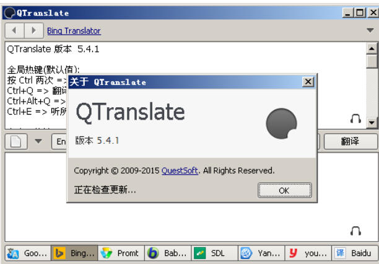Minimize the QTranslate main window
Screen dimensions: 379x264
pos(347,12)
